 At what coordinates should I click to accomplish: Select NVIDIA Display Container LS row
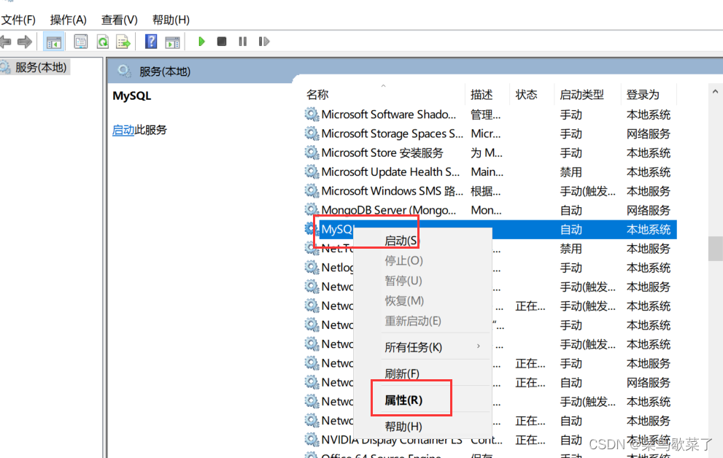pos(490,440)
